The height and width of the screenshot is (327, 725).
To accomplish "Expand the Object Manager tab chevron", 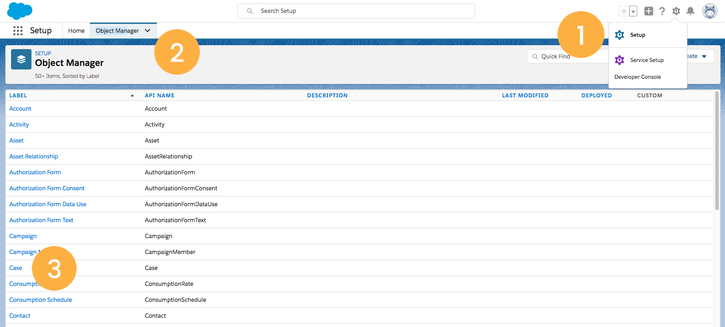I will [x=148, y=31].
